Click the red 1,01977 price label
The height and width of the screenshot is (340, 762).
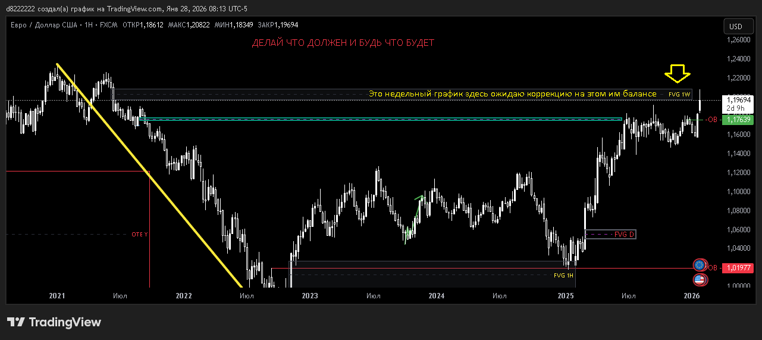(738, 268)
